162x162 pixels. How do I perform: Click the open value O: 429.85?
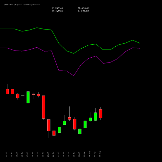click(57, 11)
